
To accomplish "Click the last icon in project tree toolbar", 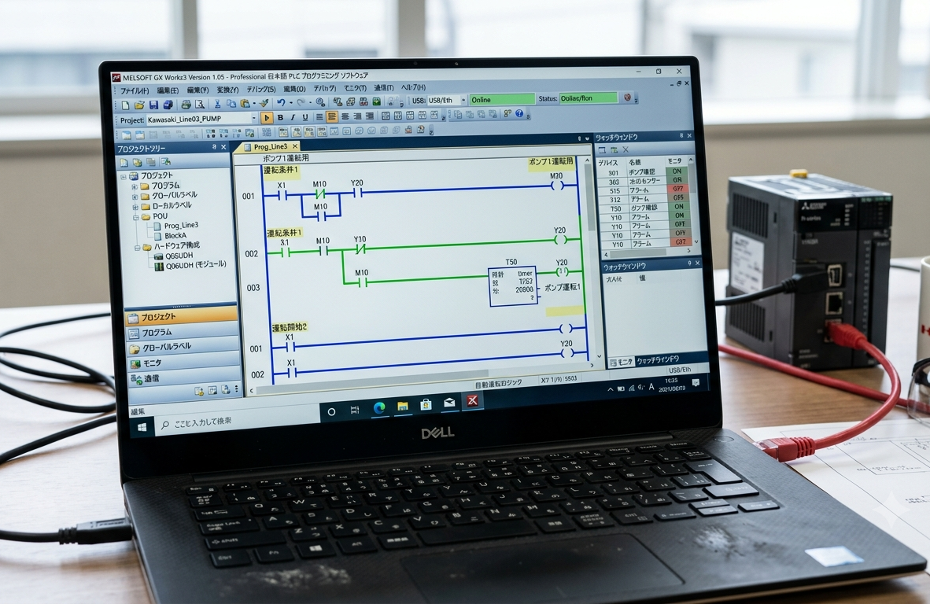I will point(165,162).
